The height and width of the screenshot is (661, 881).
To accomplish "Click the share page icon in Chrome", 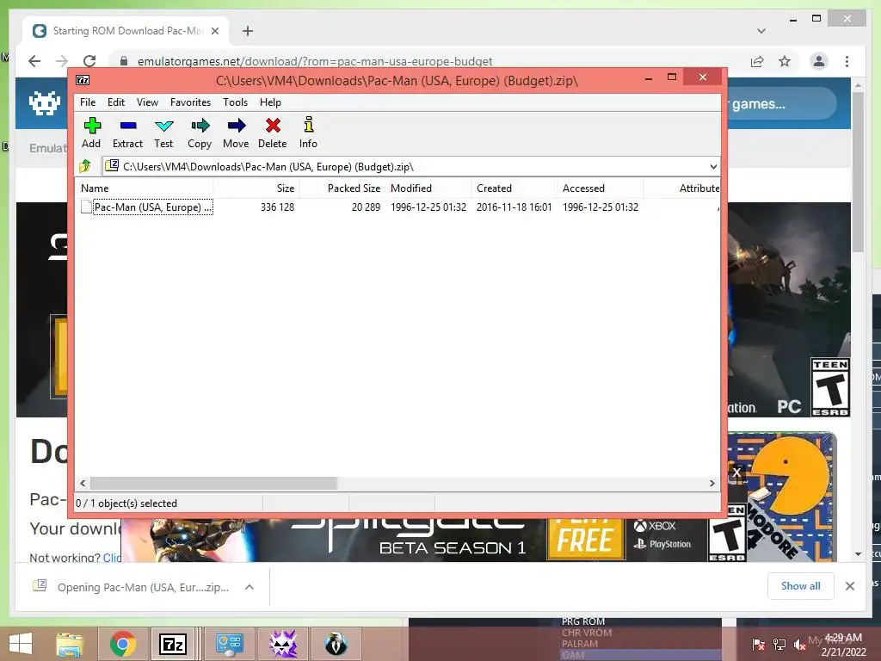I will pos(757,61).
